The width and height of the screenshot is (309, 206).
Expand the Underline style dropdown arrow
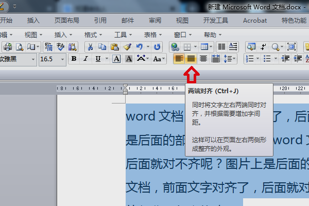coord(107,59)
